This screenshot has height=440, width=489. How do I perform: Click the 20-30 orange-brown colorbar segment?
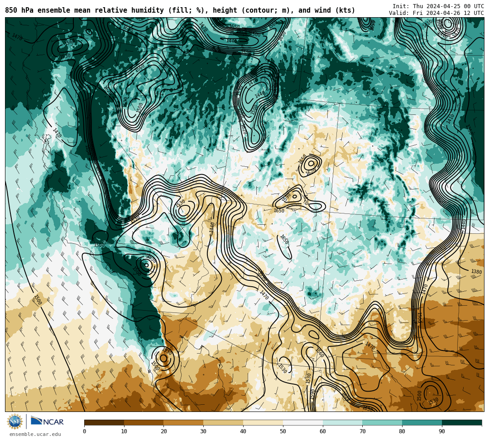[184, 422]
